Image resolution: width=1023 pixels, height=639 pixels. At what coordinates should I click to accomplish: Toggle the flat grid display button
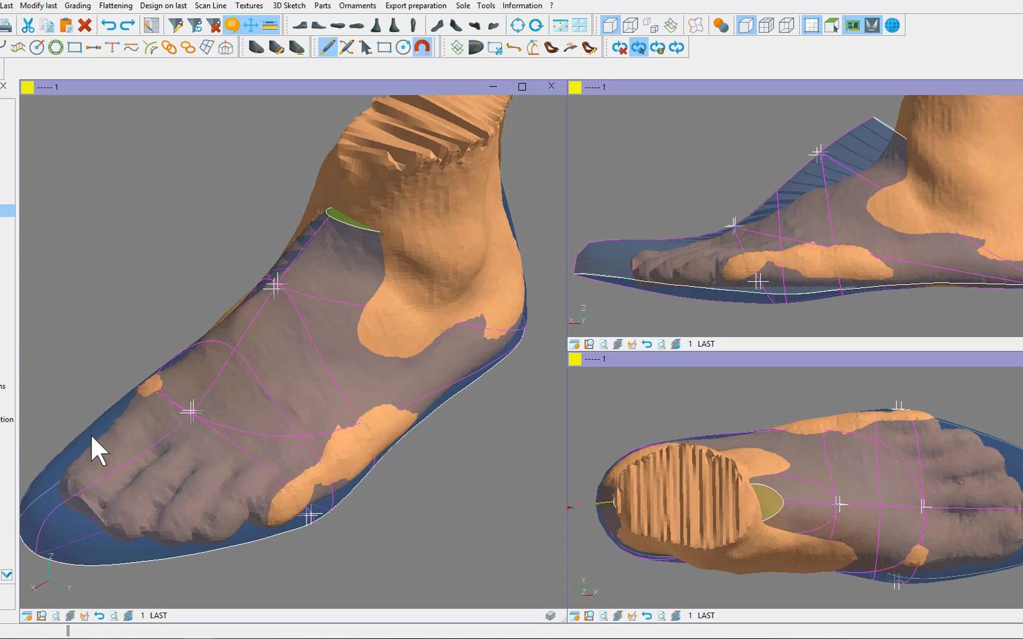(812, 25)
